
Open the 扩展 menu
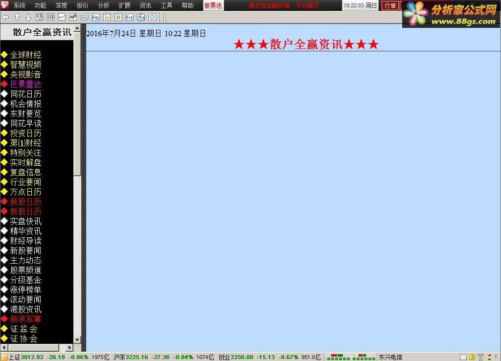[125, 5]
